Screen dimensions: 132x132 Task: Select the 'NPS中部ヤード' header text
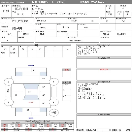[x=43, y=2]
